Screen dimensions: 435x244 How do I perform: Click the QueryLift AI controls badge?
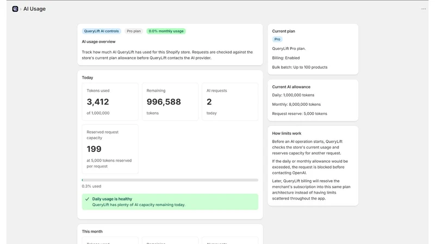(101, 31)
